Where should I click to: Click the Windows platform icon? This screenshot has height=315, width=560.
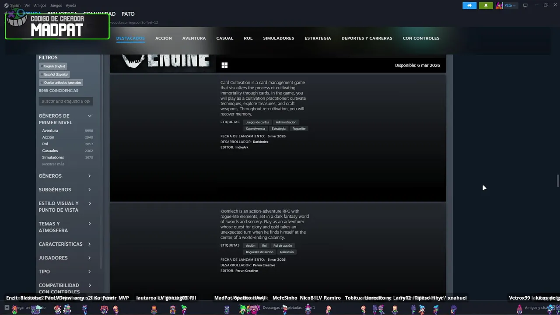click(x=224, y=65)
